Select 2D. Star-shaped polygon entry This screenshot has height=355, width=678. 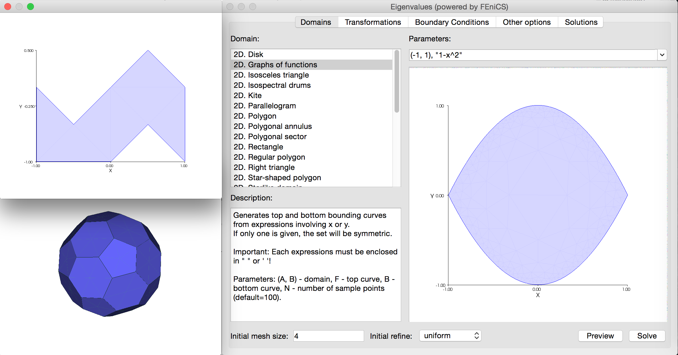click(x=277, y=178)
